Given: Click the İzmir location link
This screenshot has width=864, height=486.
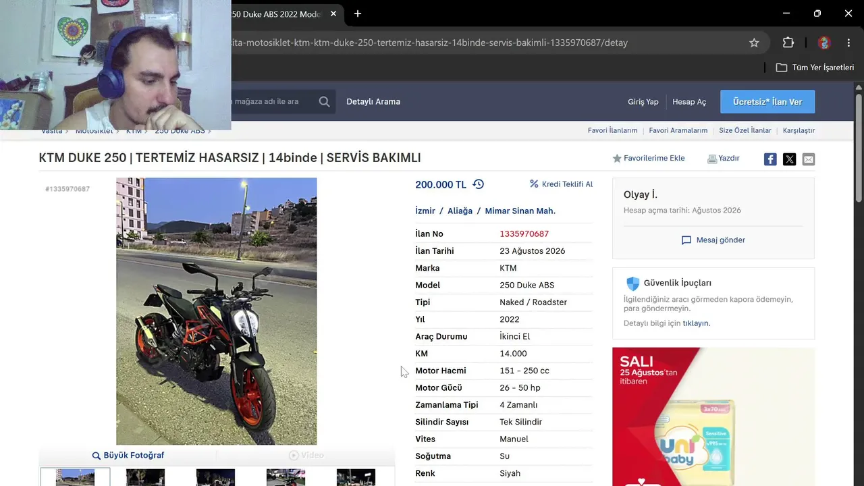Looking at the screenshot, I should [425, 211].
